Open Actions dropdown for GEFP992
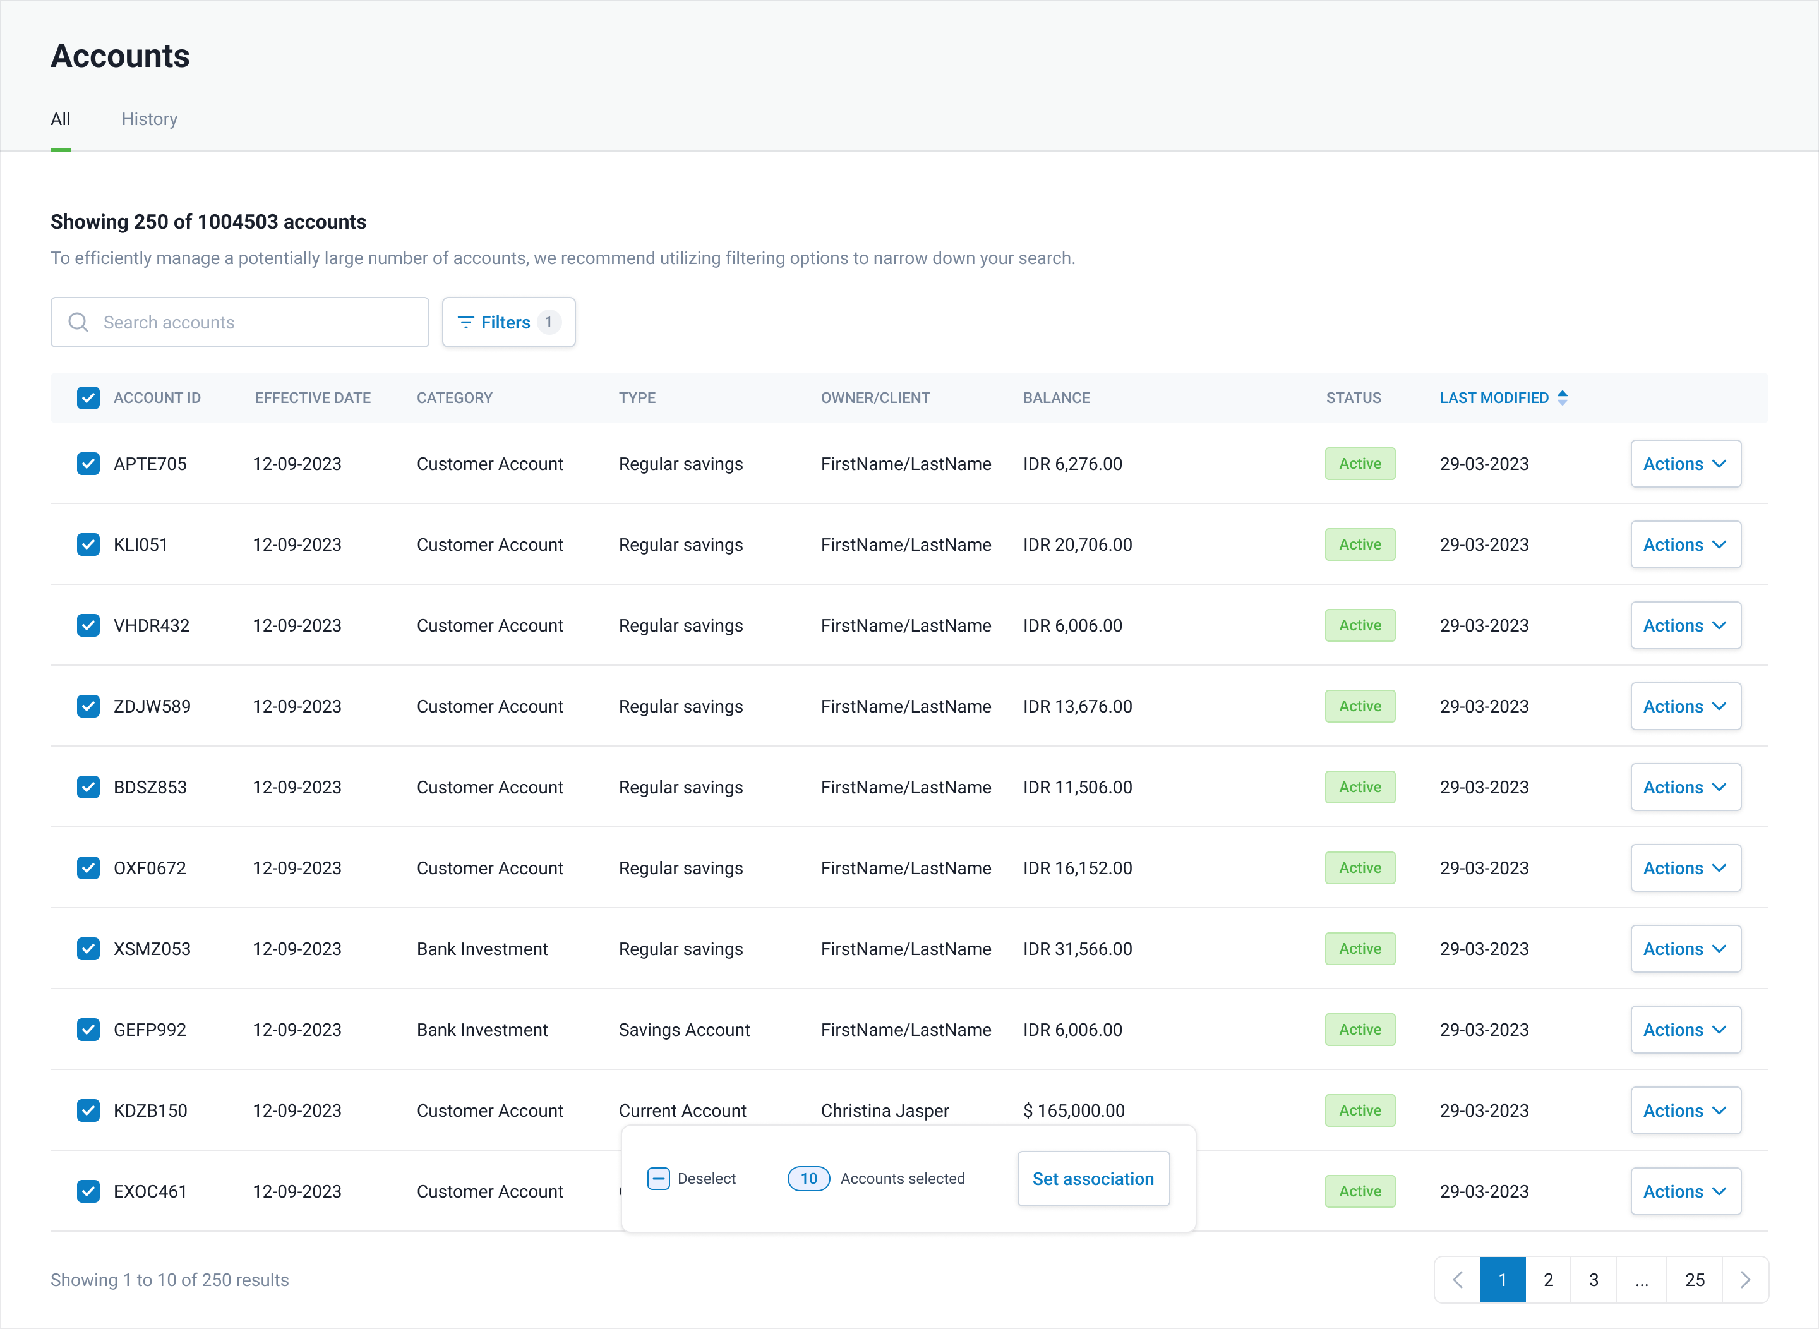Screen dimensions: 1819x1329 click(1686, 1030)
